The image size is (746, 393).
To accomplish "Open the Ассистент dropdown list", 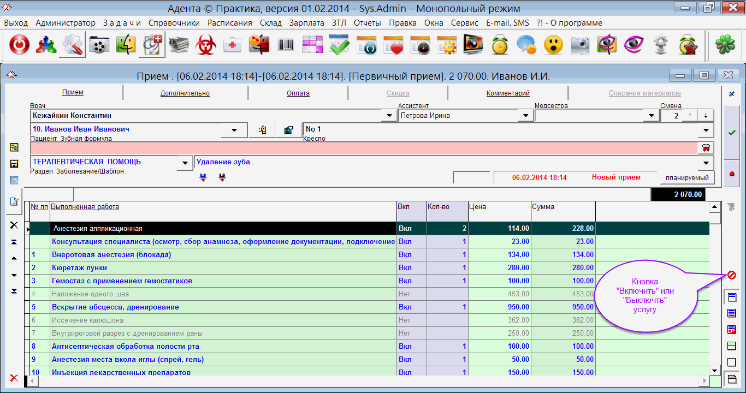I will pos(525,116).
